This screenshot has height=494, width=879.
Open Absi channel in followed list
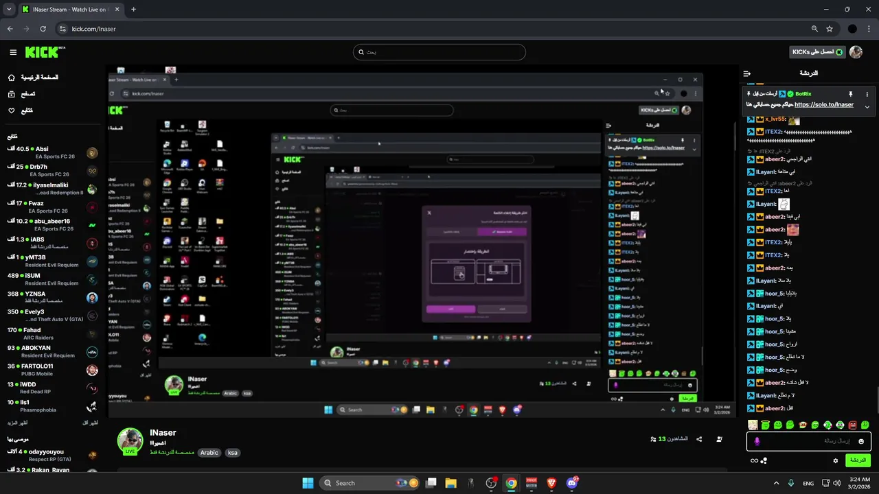pos(52,152)
